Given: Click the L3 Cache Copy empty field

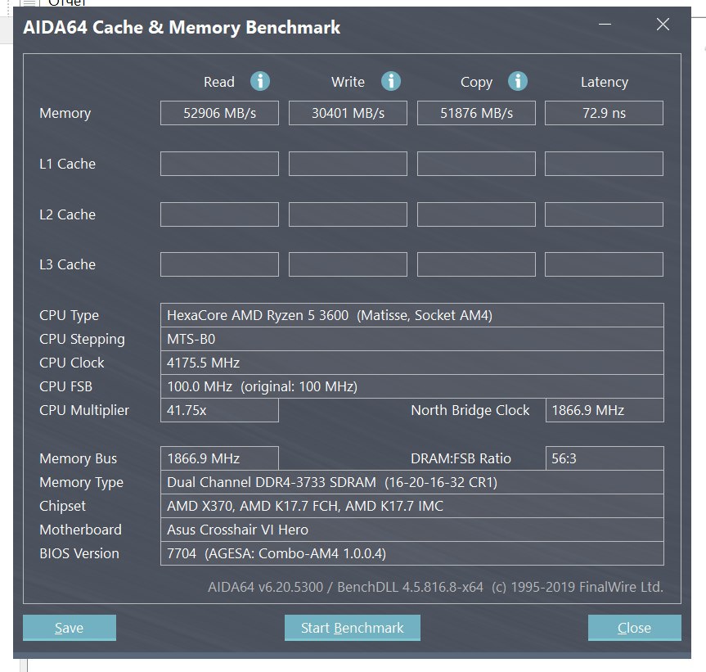Looking at the screenshot, I should (476, 264).
